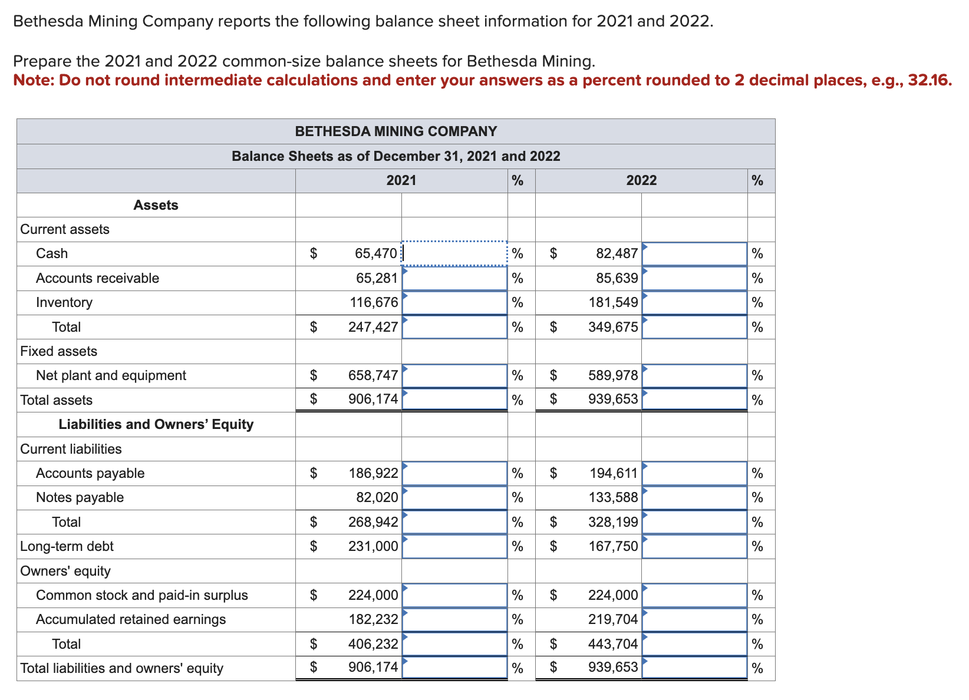The image size is (969, 700).
Task: Select the Accumulated retained earnings row label
Action: click(131, 619)
